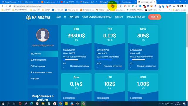Screen dimensions: 188x106
Task: Click the БТД progress bar
Action: [71, 60]
